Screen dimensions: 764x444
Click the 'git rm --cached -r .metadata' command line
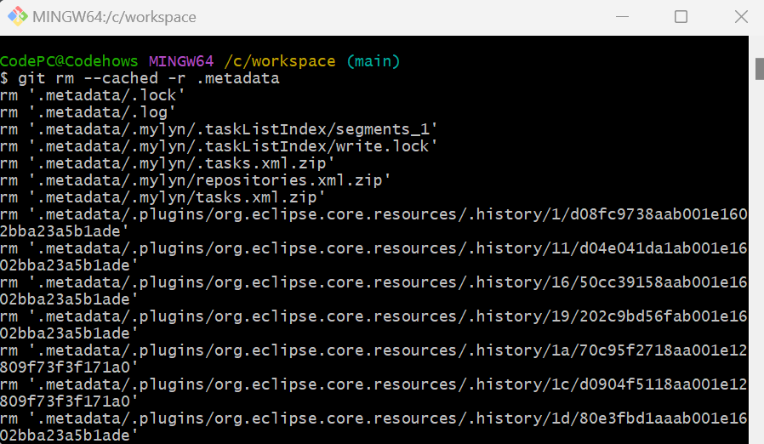(x=140, y=78)
